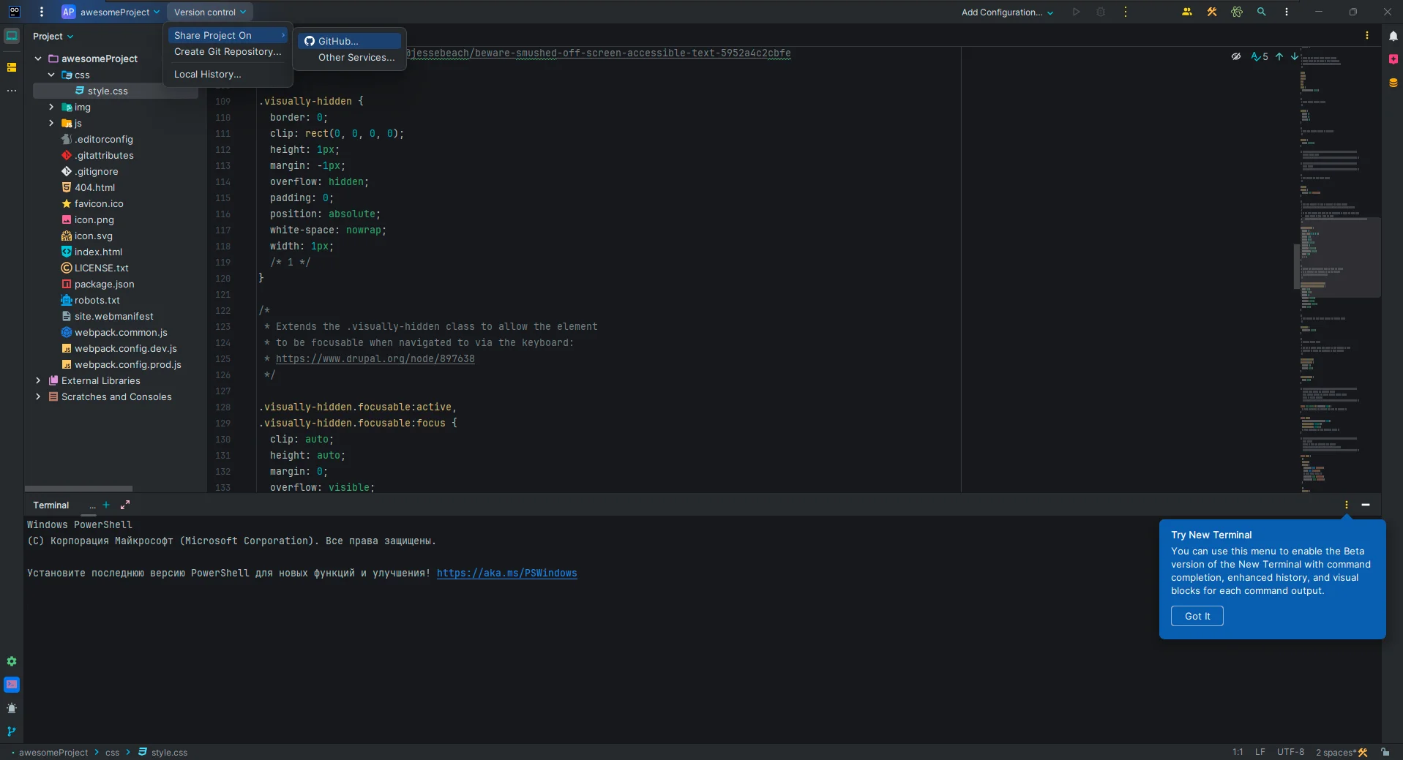Click the project tree horizontal scrollbar
The height and width of the screenshot is (760, 1403).
click(x=78, y=488)
